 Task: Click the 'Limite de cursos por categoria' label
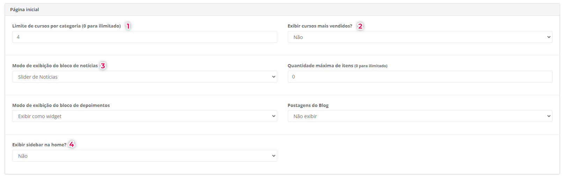pyautogui.click(x=66, y=26)
